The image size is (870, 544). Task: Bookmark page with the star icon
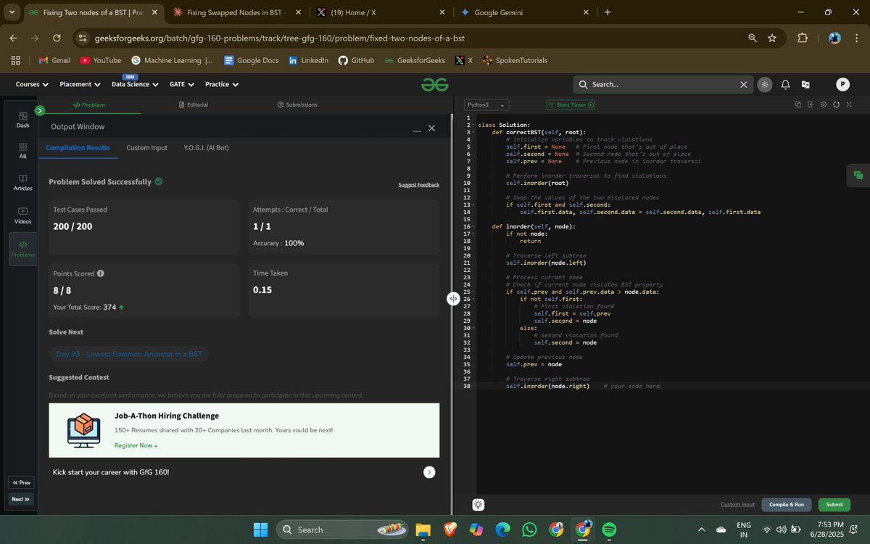point(772,38)
